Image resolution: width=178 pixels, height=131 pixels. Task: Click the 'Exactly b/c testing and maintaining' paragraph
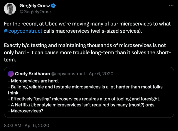click(x=87, y=52)
